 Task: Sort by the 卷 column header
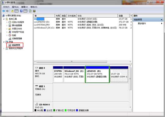(44, 16)
